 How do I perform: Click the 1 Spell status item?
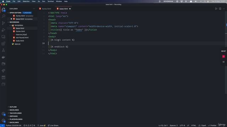(202, 126)
